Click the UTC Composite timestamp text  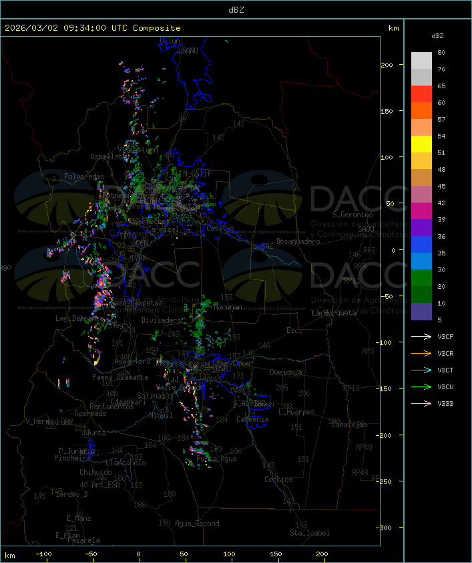pos(93,28)
